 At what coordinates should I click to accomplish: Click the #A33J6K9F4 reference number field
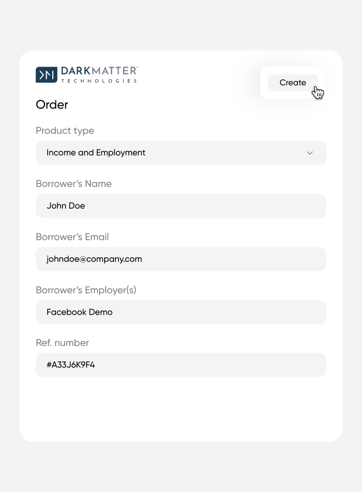[181, 365]
